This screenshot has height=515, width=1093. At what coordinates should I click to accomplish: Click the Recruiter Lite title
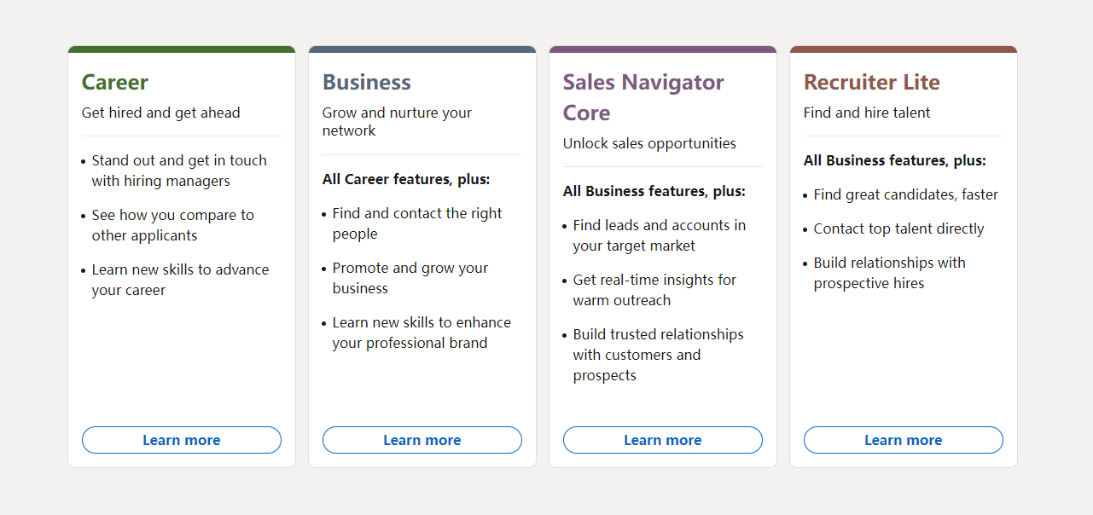pos(872,83)
